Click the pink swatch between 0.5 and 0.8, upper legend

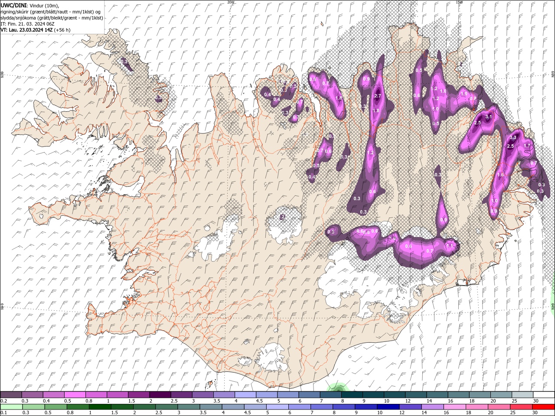click(x=75, y=394)
